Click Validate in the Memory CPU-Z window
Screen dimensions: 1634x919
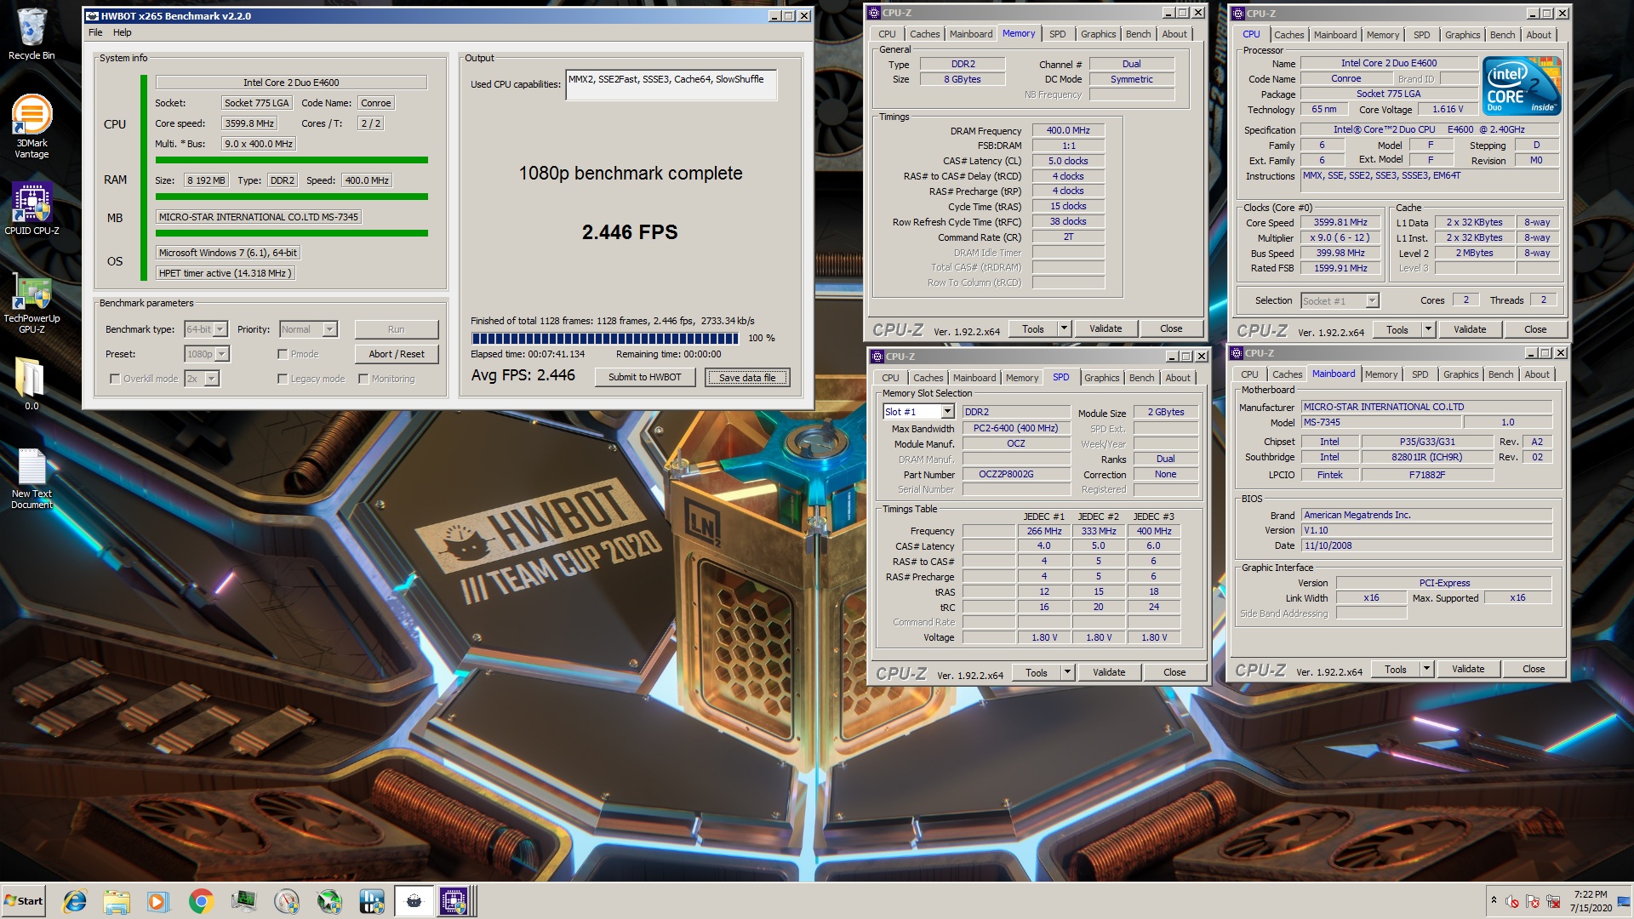point(1106,328)
